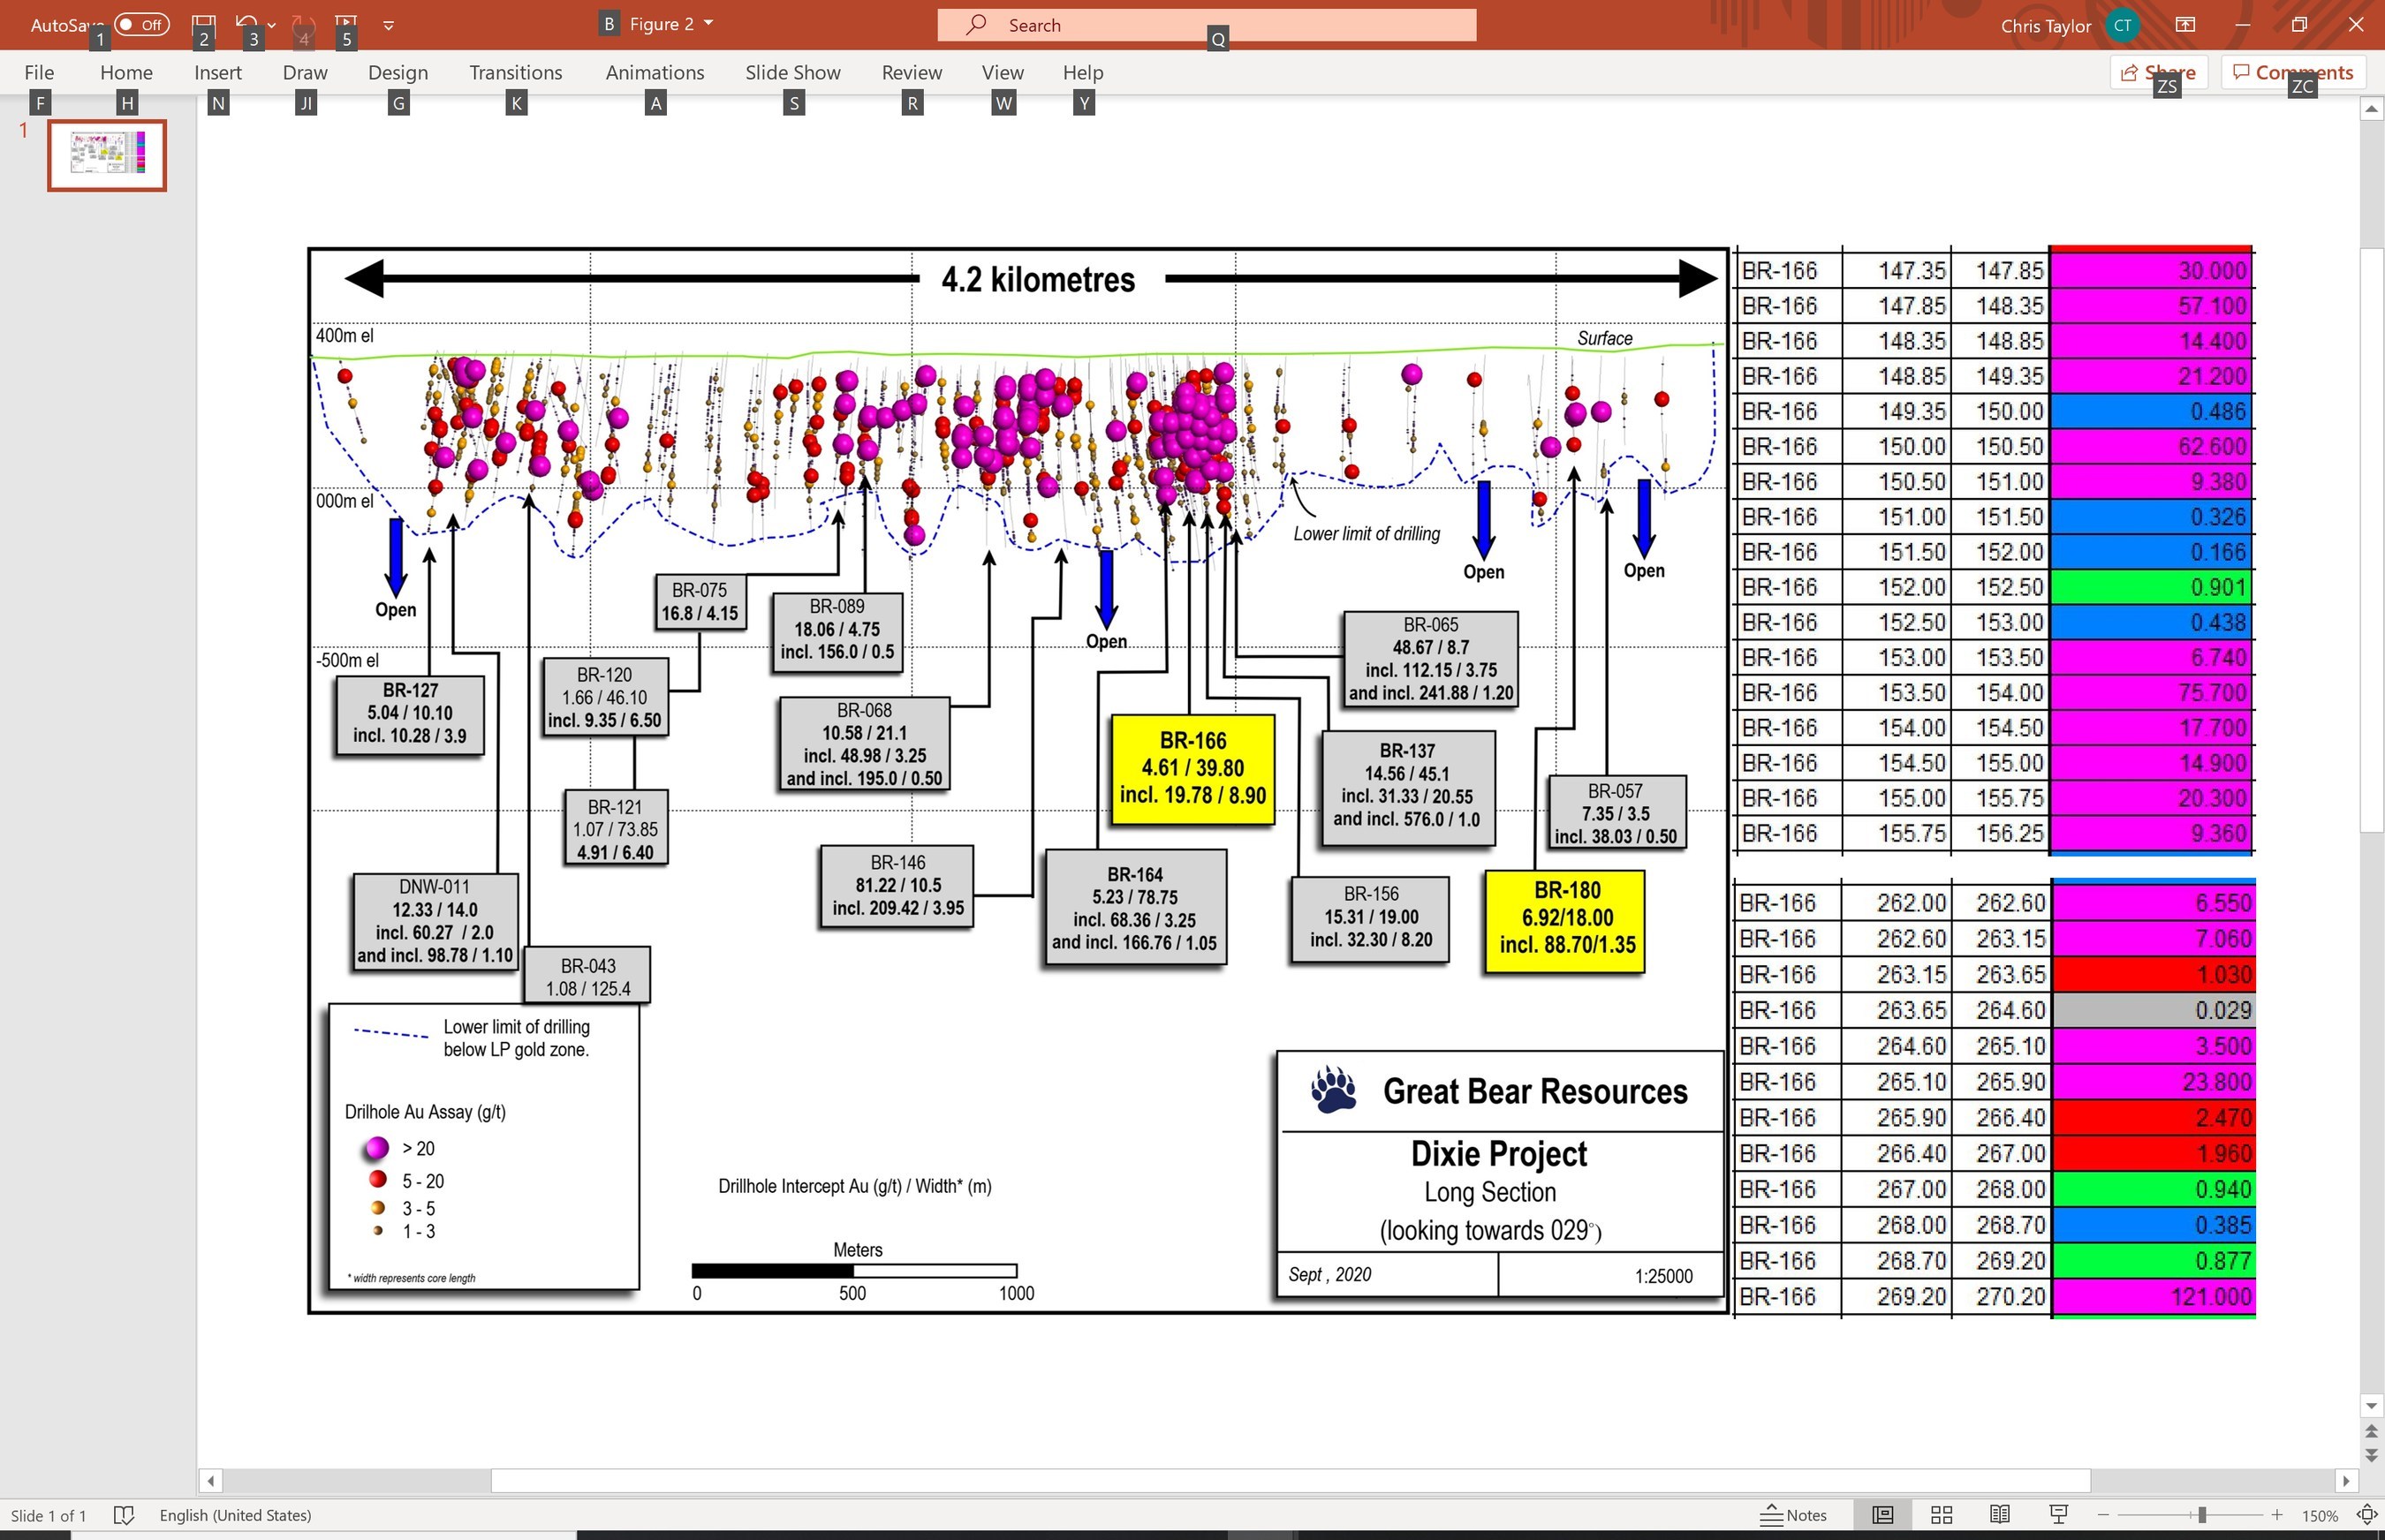Jump to next slide double-arrow icon
The image size is (2385, 1540).
(x=2371, y=1454)
